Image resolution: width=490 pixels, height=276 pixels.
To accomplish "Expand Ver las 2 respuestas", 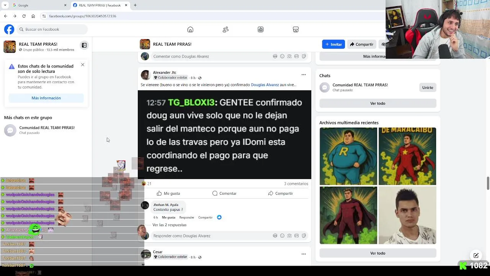I will pyautogui.click(x=169, y=225).
